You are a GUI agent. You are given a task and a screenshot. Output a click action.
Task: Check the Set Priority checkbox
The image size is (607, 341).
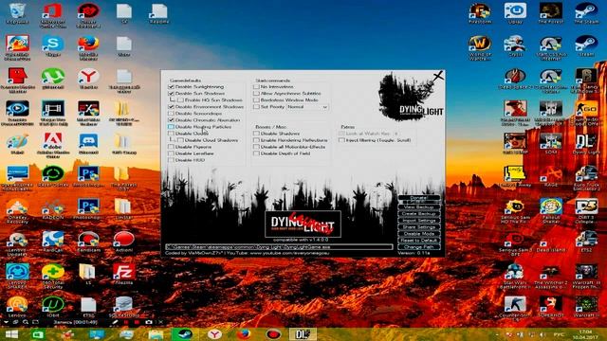point(256,107)
